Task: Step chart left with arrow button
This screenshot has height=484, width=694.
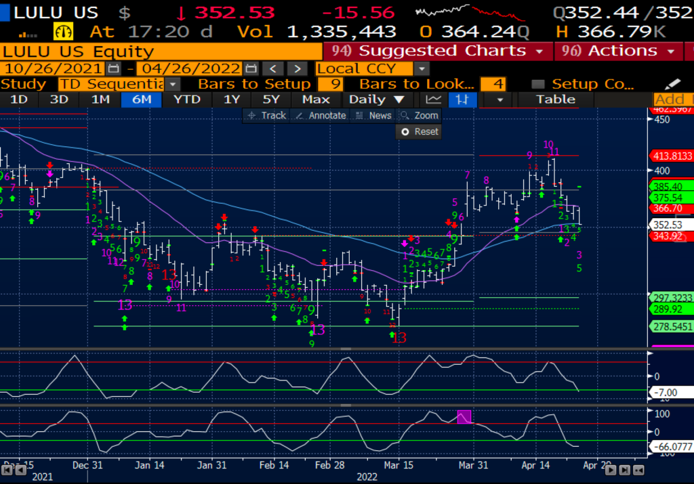Action: (20, 470)
